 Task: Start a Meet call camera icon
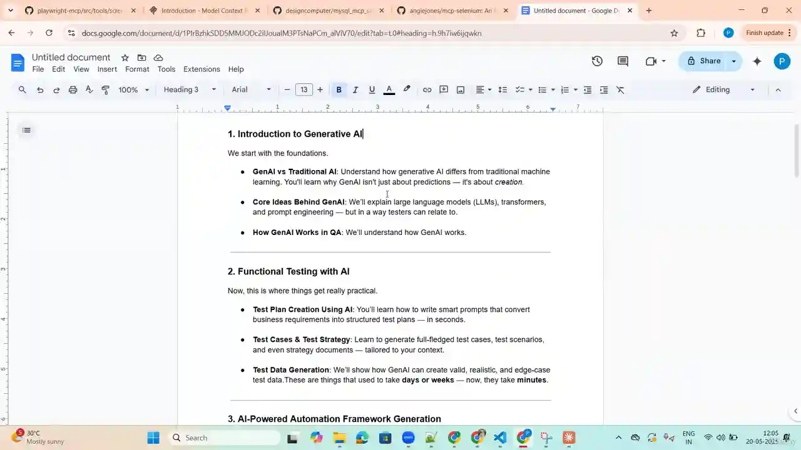click(651, 61)
